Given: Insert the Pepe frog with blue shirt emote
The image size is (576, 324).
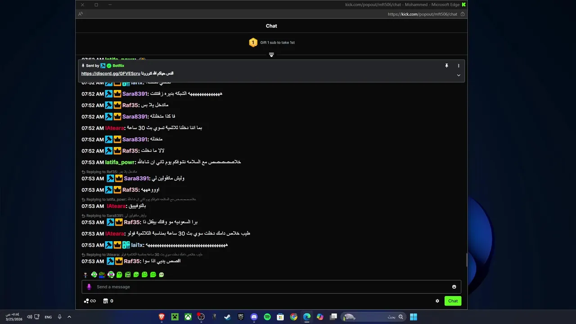Looking at the screenshot, I should (x=102, y=274).
